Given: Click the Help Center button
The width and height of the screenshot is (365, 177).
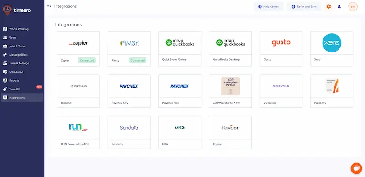Looking at the screenshot, I should click(x=268, y=7).
